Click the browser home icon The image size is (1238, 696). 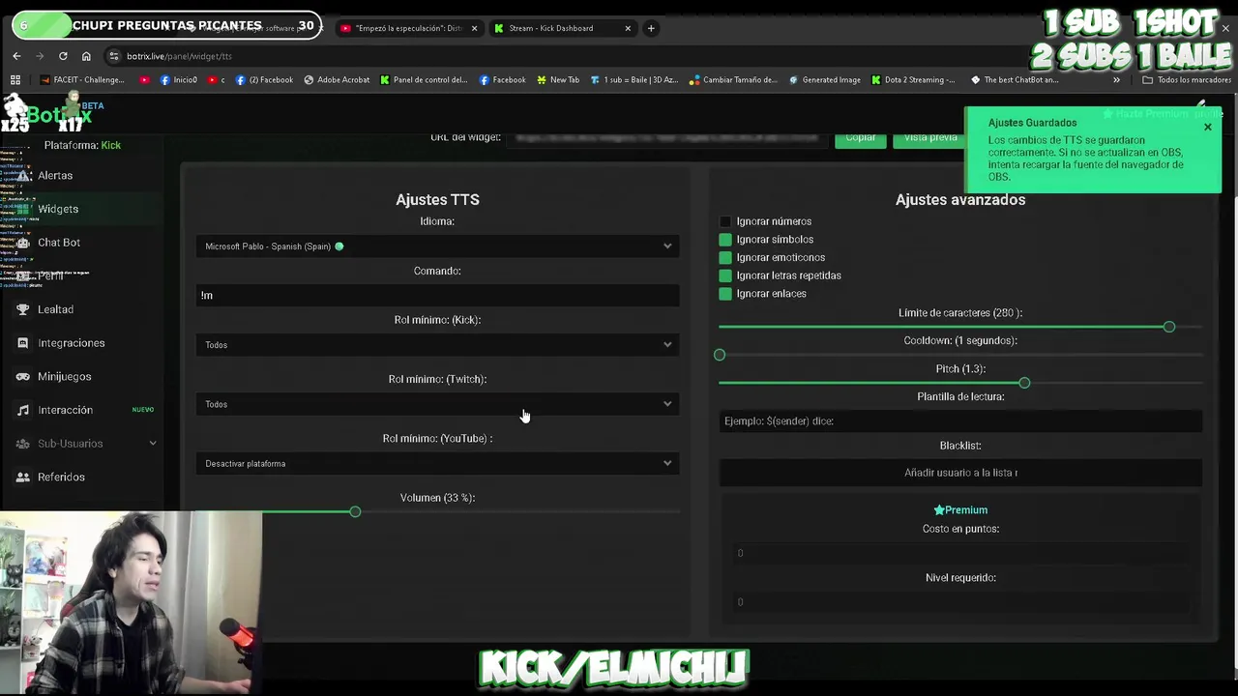coord(86,56)
